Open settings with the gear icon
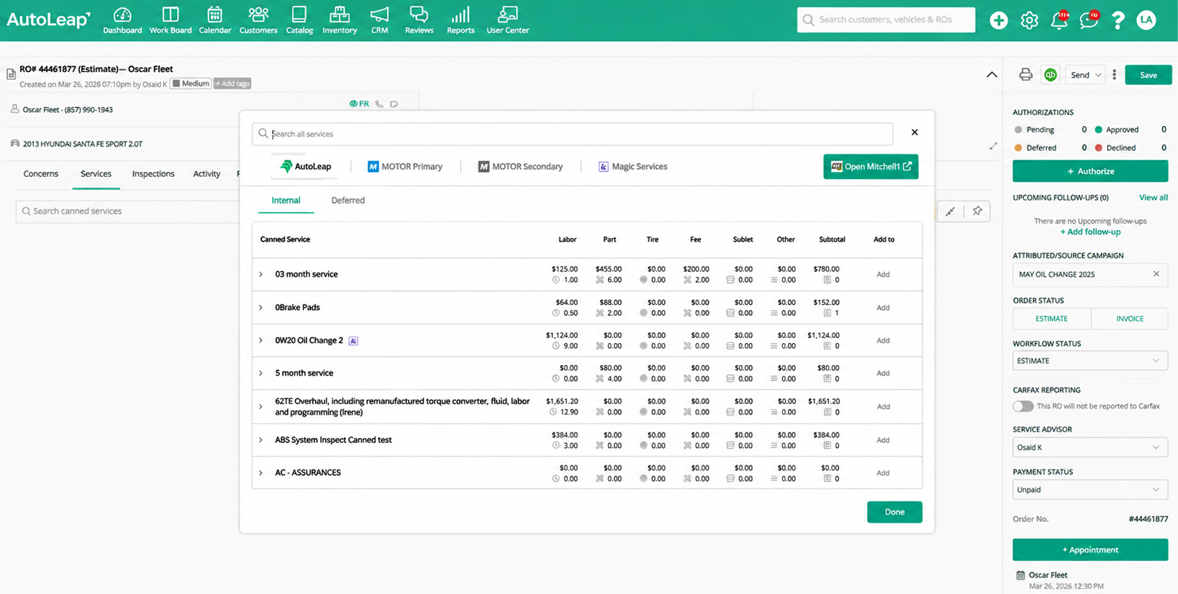 pos(1029,20)
